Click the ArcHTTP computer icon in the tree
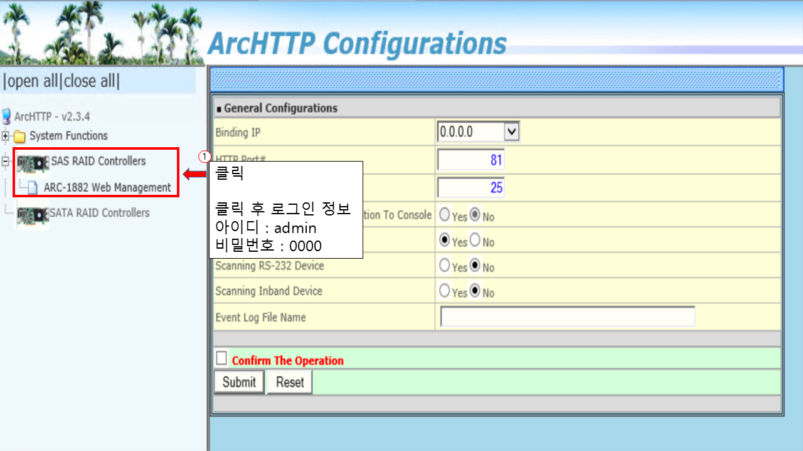 click(x=7, y=117)
